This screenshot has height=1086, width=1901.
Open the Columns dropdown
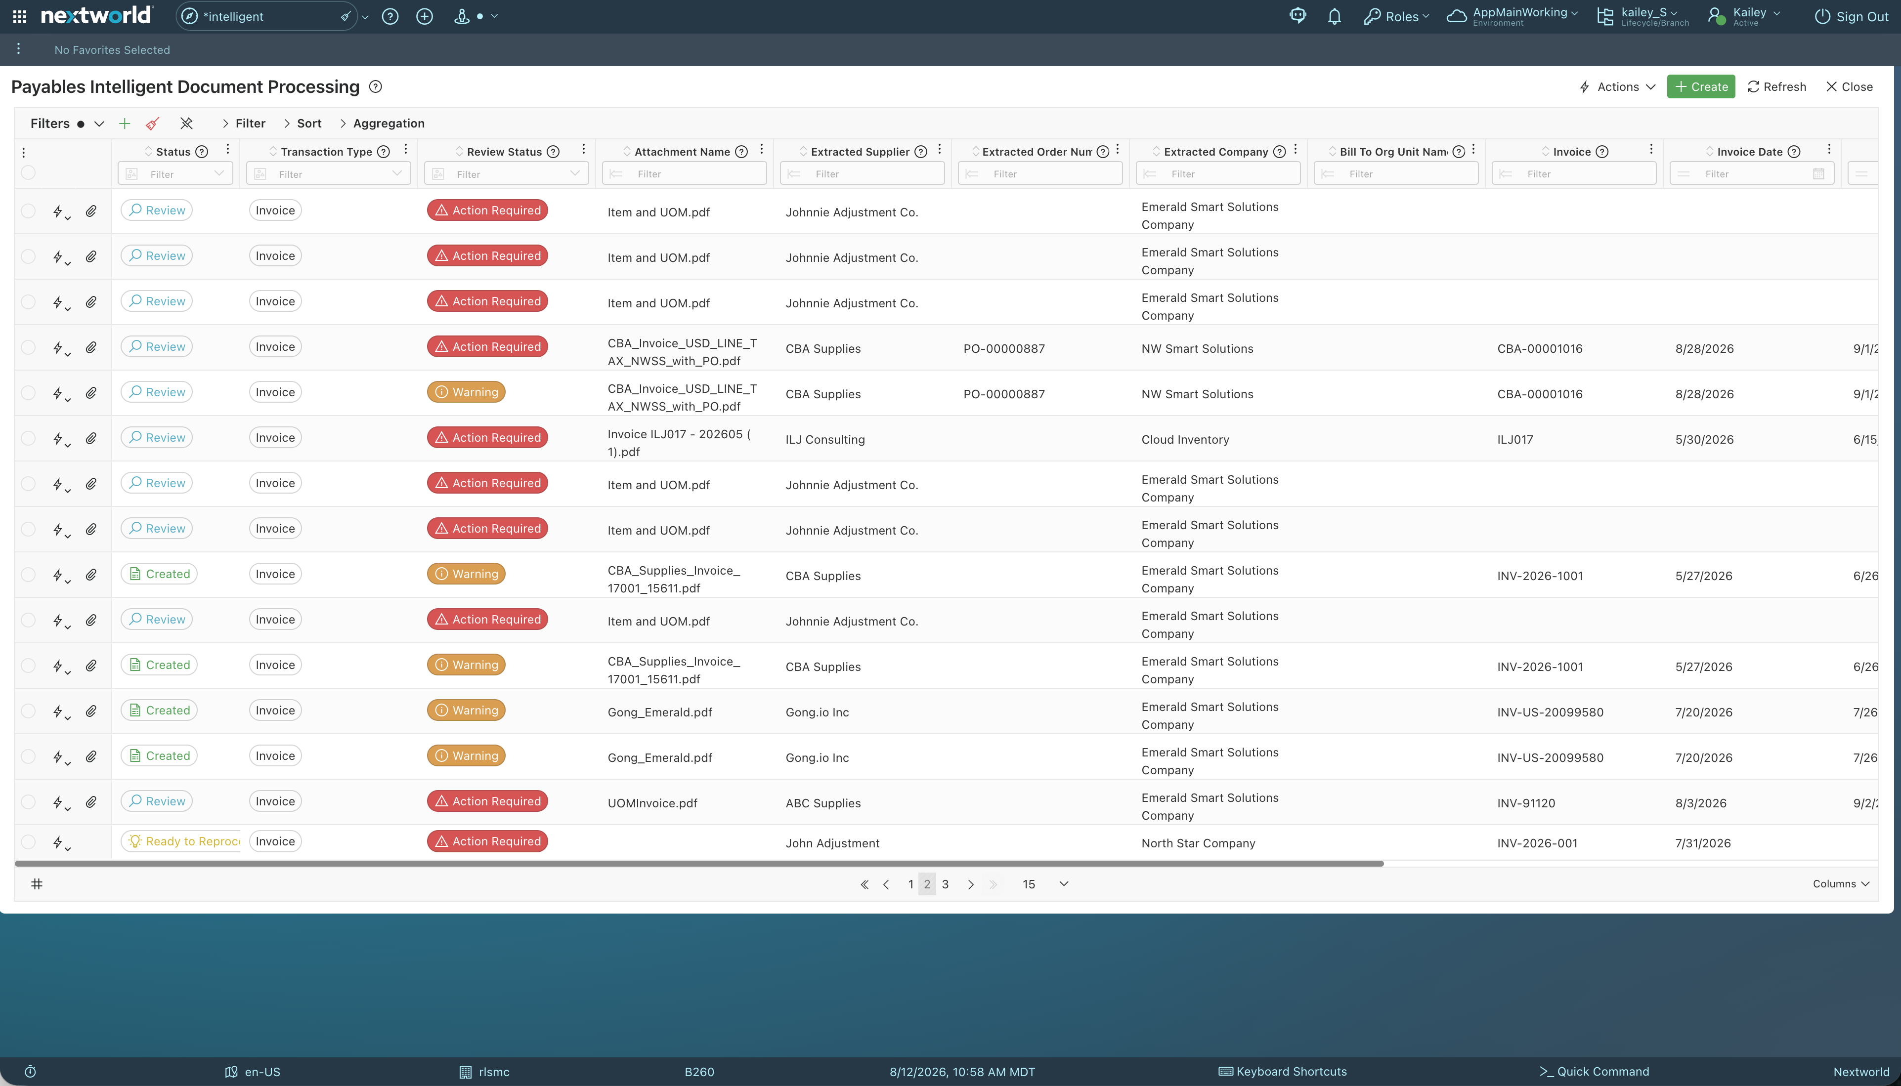1841,884
